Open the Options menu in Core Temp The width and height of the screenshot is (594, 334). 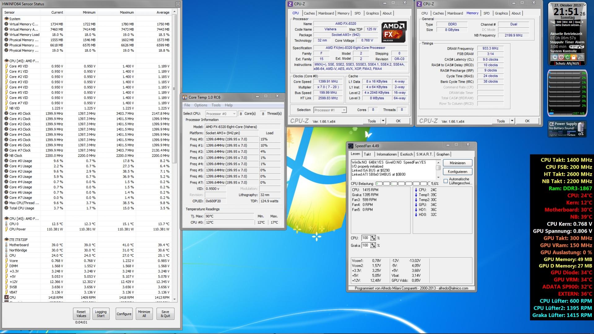pos(201,105)
